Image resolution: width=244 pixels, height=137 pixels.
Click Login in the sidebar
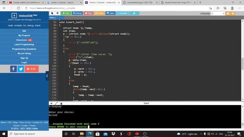click(24, 62)
